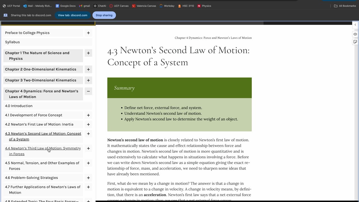Expand 4.3 Newton's Second Law subsection
The width and height of the screenshot is (359, 202).
(88, 134)
